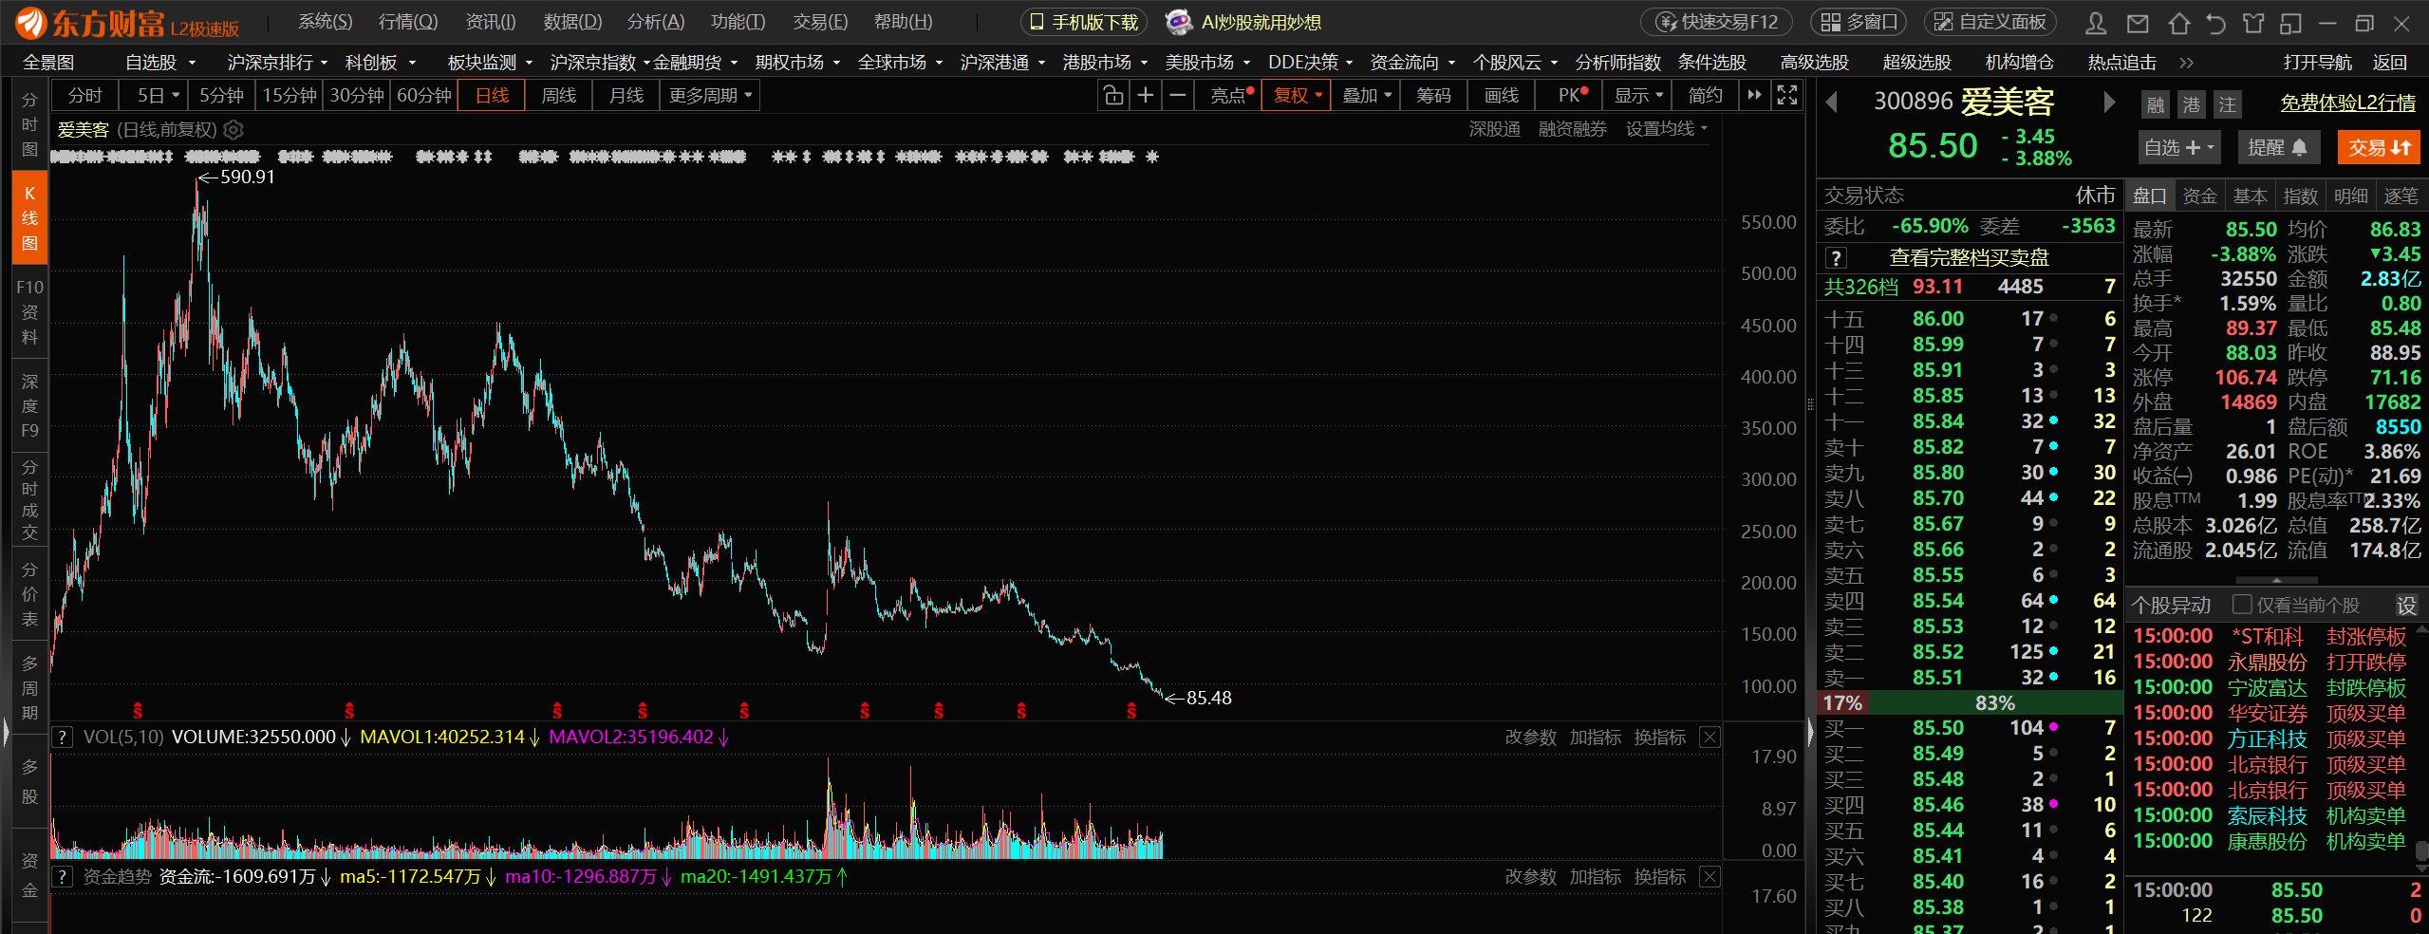Close the VOL indicator panel

pyautogui.click(x=1710, y=738)
